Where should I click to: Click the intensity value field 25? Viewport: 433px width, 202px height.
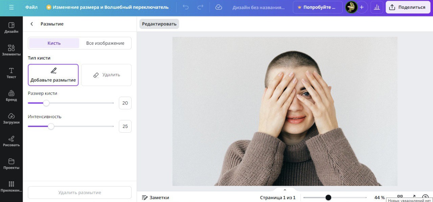pyautogui.click(x=125, y=126)
